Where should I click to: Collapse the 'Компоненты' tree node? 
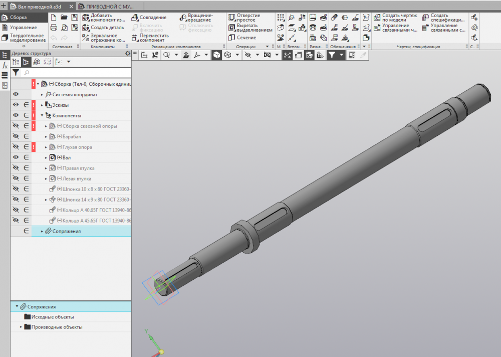[42, 115]
